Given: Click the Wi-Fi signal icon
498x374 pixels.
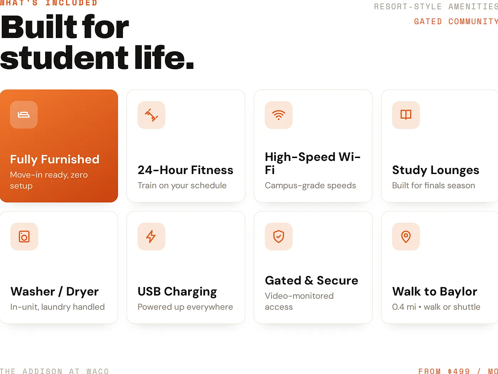Looking at the screenshot, I should pos(279,115).
